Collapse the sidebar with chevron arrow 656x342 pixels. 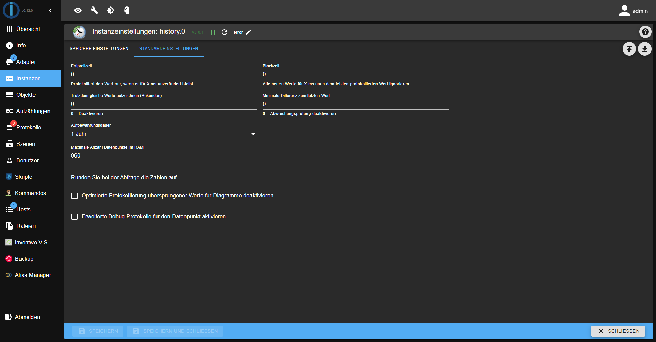50,10
